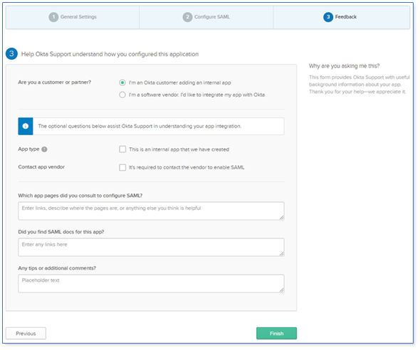Screen dimensions: 420x350
Task: Check 'This is an internal app' box
Action: coord(122,149)
